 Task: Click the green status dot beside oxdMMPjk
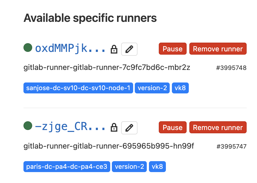(27, 48)
